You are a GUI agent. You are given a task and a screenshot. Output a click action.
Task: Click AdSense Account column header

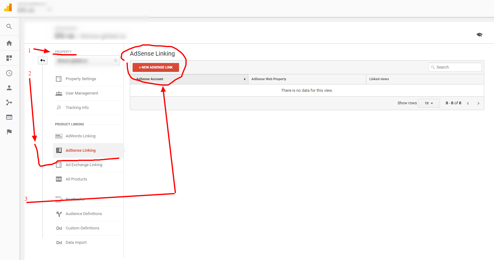(x=189, y=79)
